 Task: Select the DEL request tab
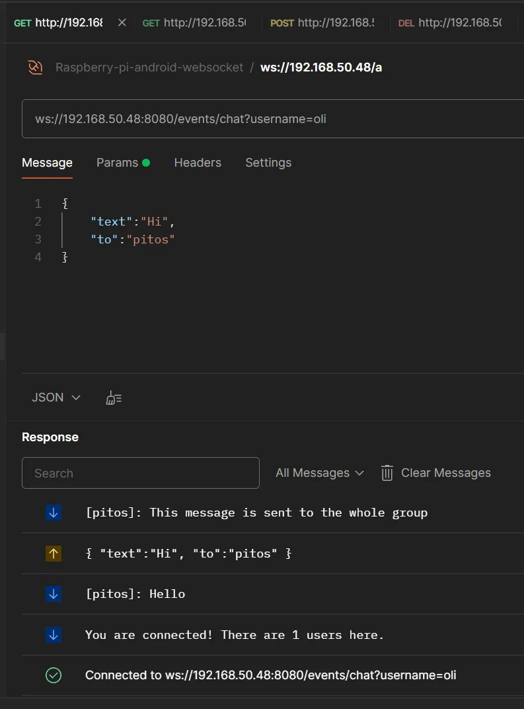[450, 22]
